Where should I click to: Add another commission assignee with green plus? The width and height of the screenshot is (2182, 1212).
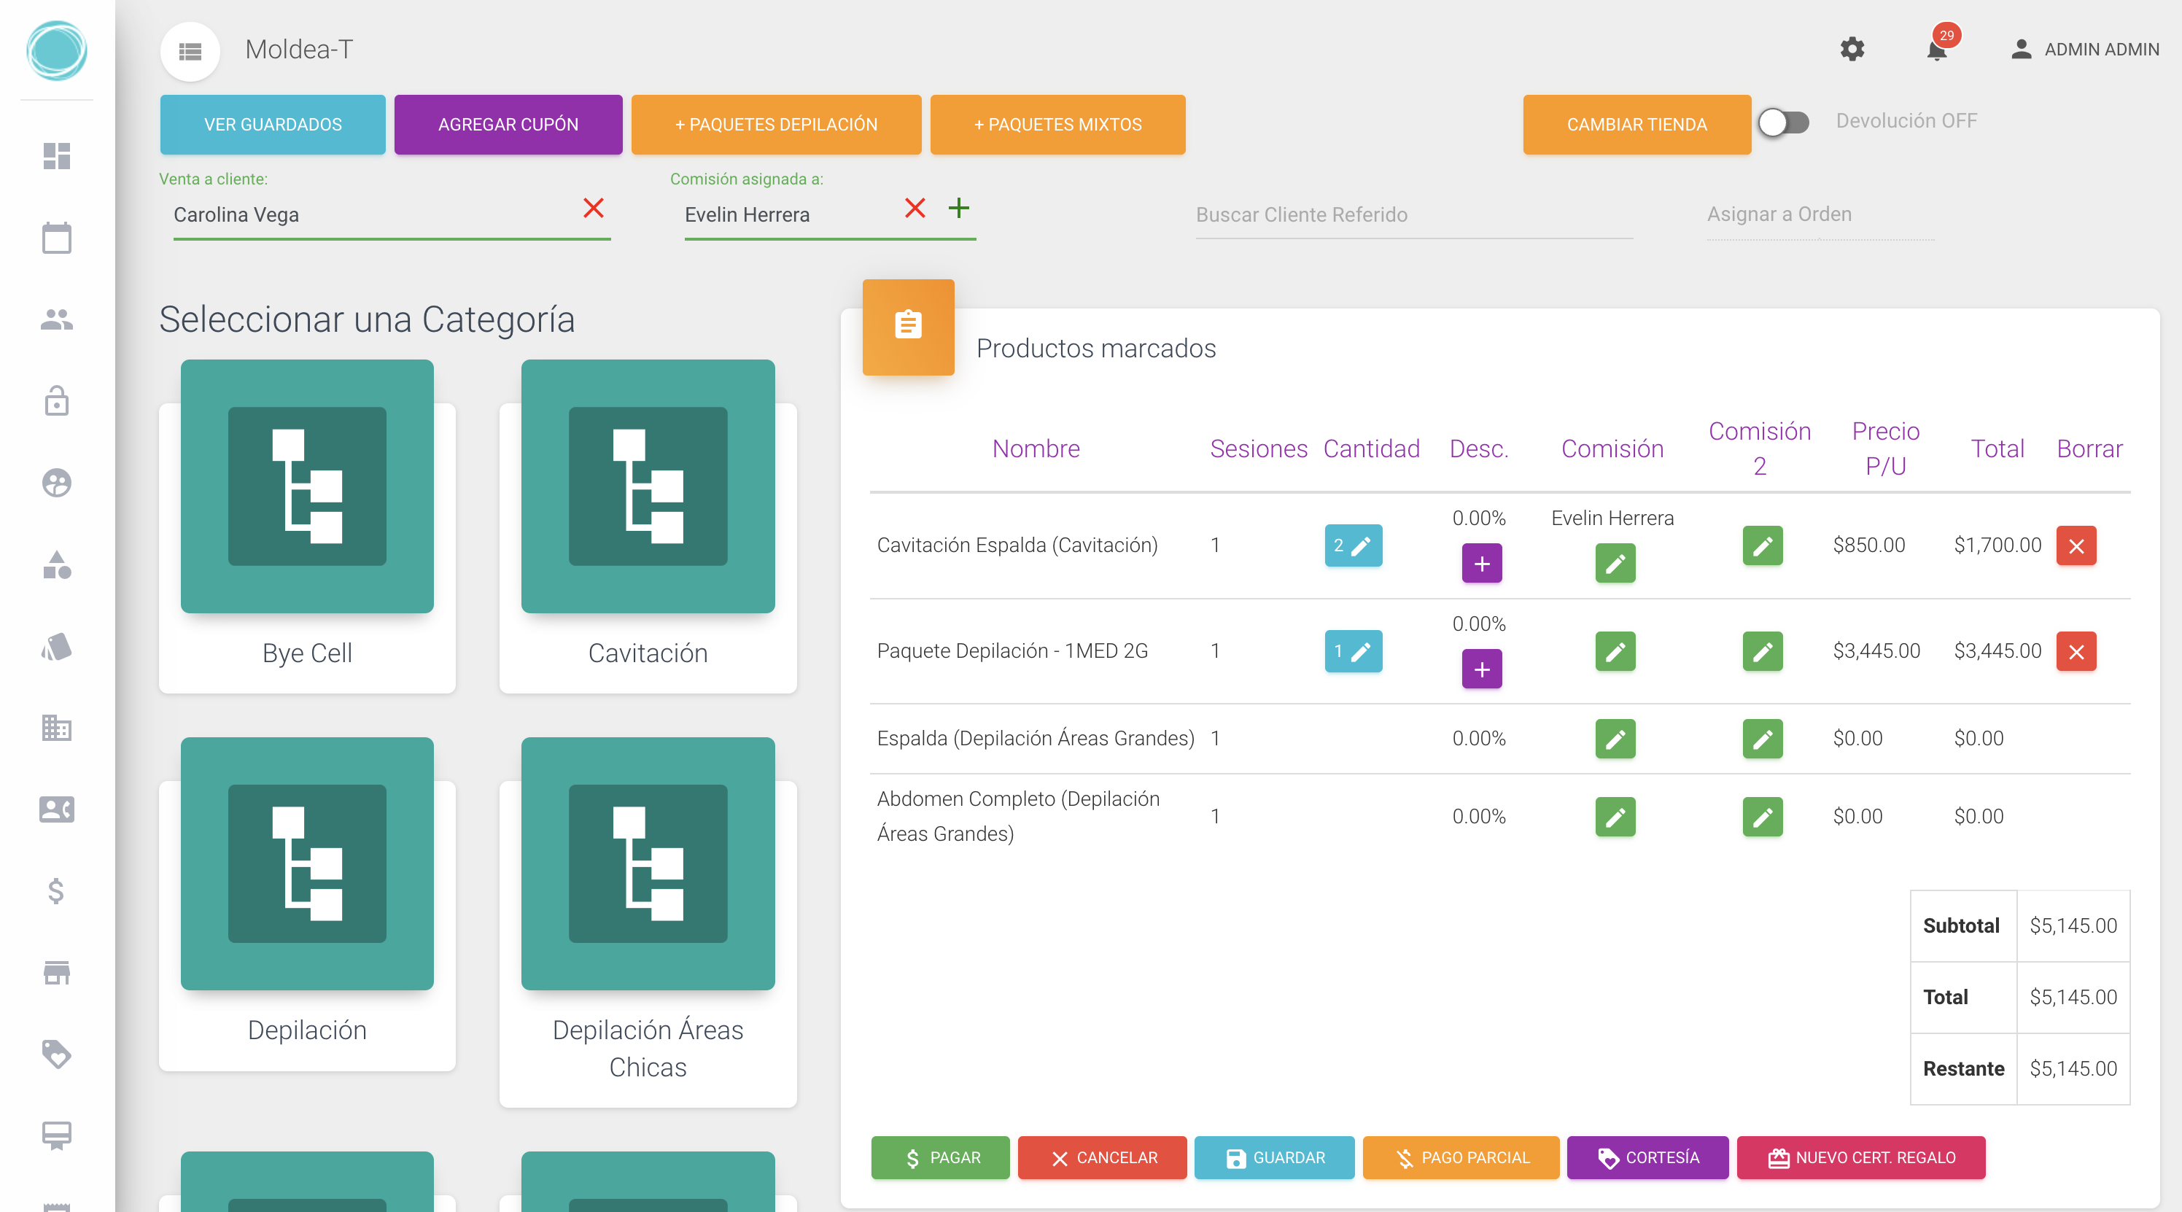coord(958,209)
